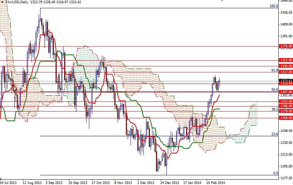Select the red 1320.00 price level label

tap(286, 84)
